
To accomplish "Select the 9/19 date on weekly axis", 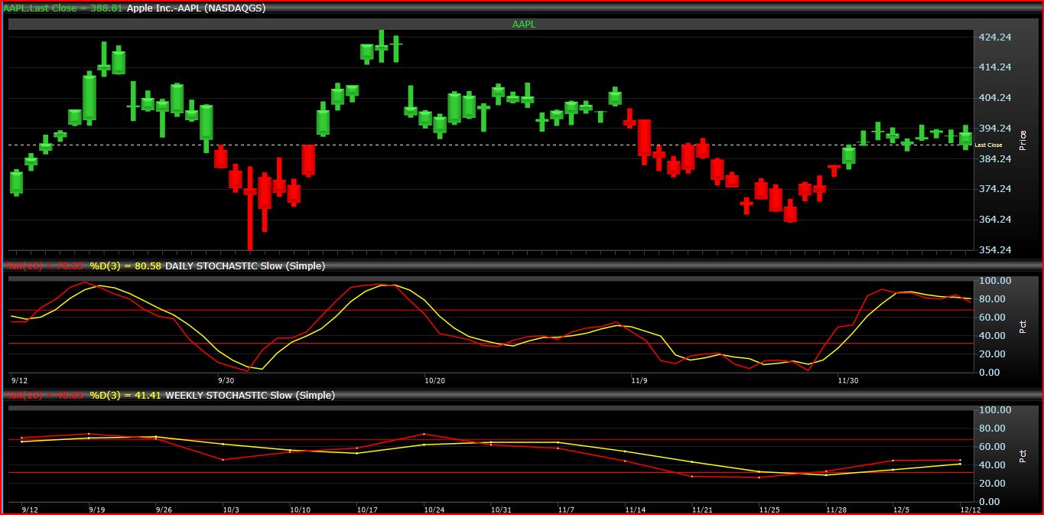I will 97,509.
